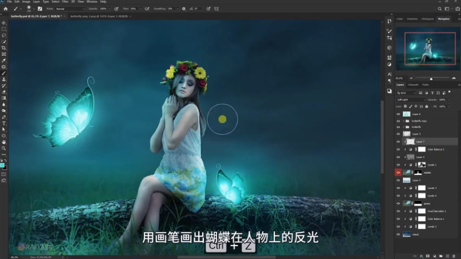Open the Image menu
The width and height of the screenshot is (461, 259).
(x=26, y=2)
